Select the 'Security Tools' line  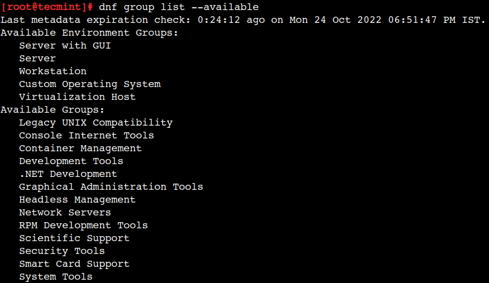pos(61,251)
